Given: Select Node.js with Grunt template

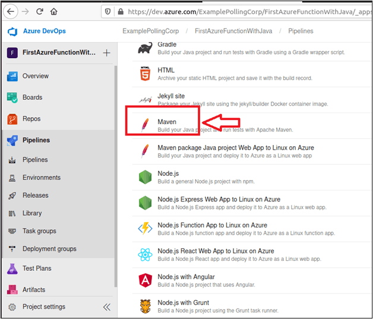Looking at the screenshot, I should (252, 307).
